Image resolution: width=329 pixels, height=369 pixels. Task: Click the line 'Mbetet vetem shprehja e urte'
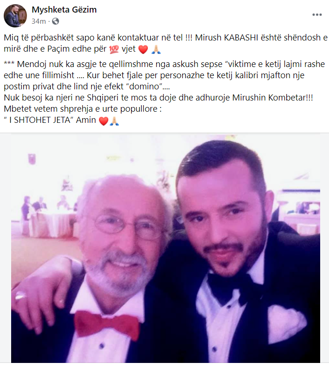83,109
